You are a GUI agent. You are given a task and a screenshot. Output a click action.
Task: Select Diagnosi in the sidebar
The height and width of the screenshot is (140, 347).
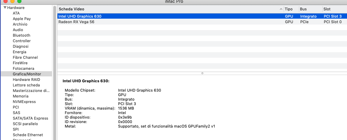(x=20, y=46)
